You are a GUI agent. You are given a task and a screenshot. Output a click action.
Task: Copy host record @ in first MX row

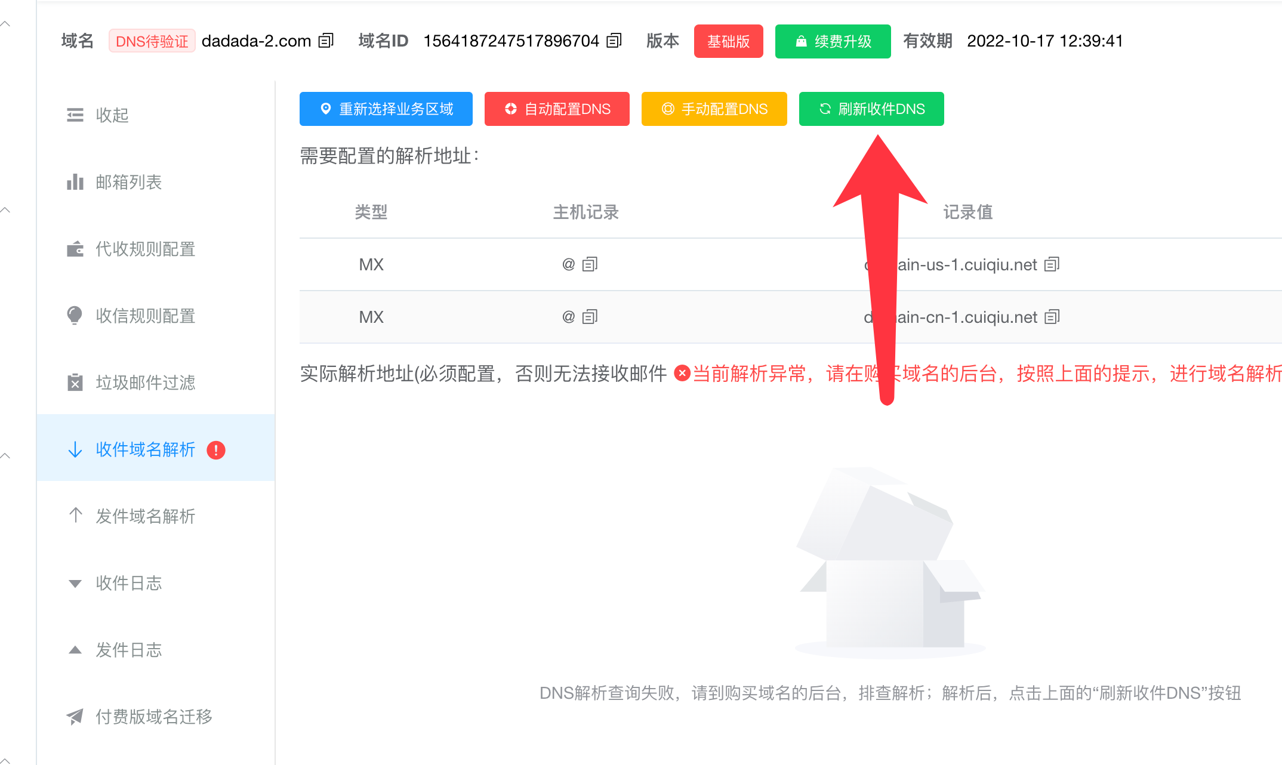[x=590, y=264]
